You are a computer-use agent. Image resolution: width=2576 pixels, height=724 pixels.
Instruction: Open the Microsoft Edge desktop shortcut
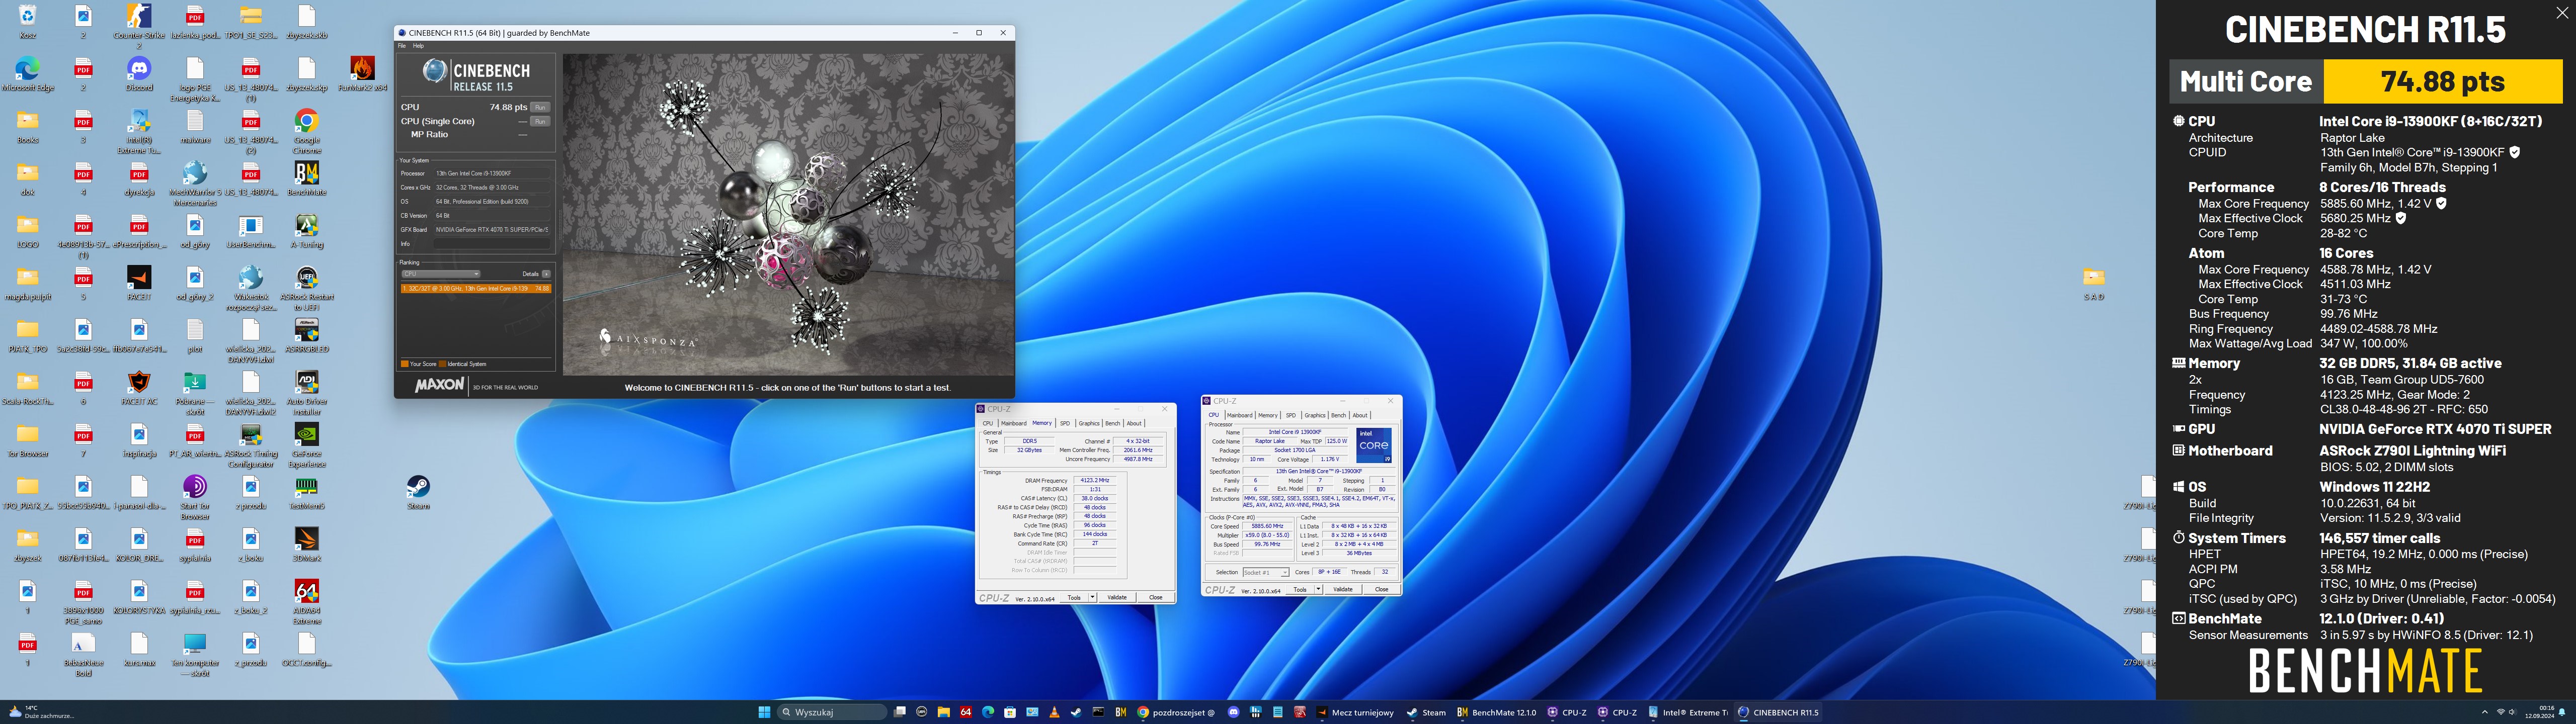[27, 73]
